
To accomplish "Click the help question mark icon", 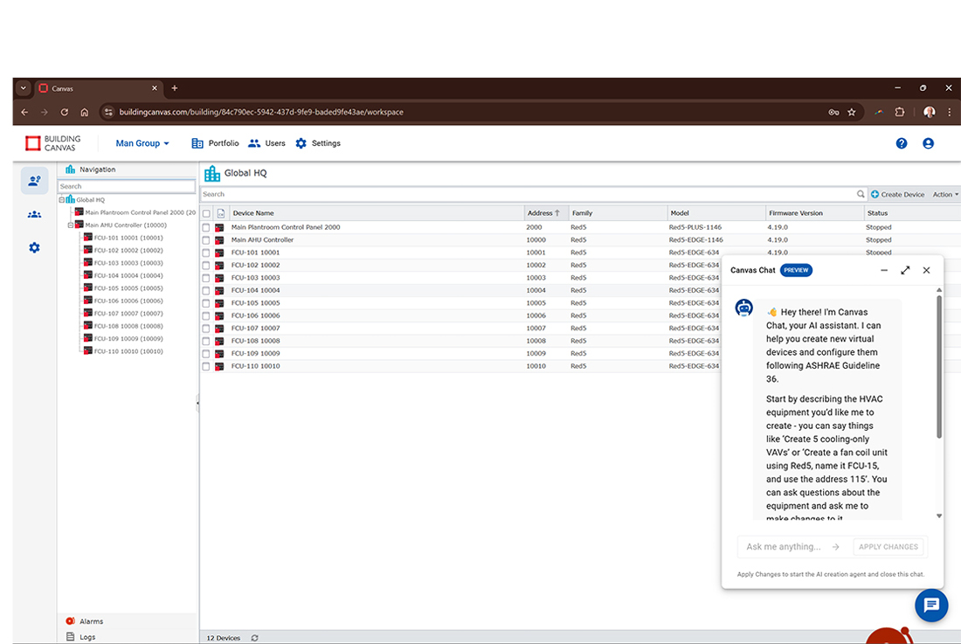I will [902, 143].
